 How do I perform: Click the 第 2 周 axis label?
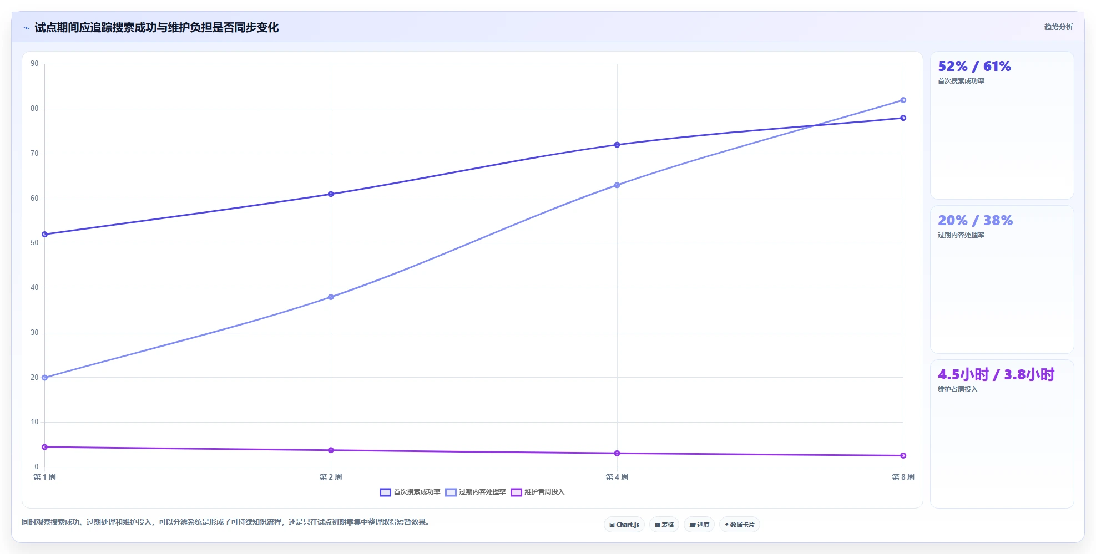(331, 477)
